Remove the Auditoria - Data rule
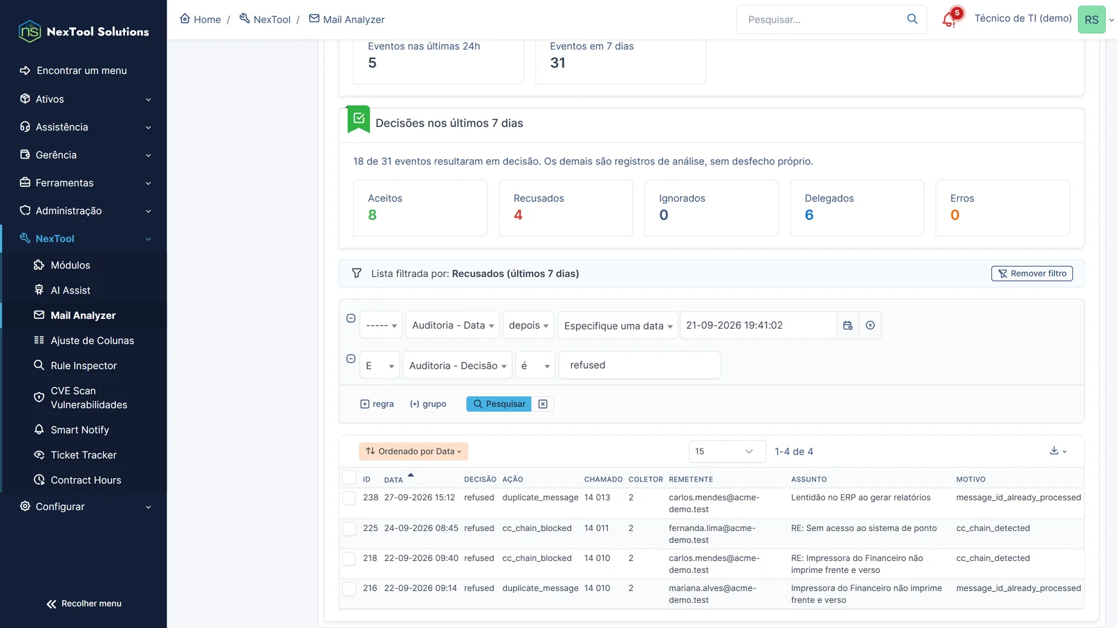The image size is (1117, 628). [350, 318]
